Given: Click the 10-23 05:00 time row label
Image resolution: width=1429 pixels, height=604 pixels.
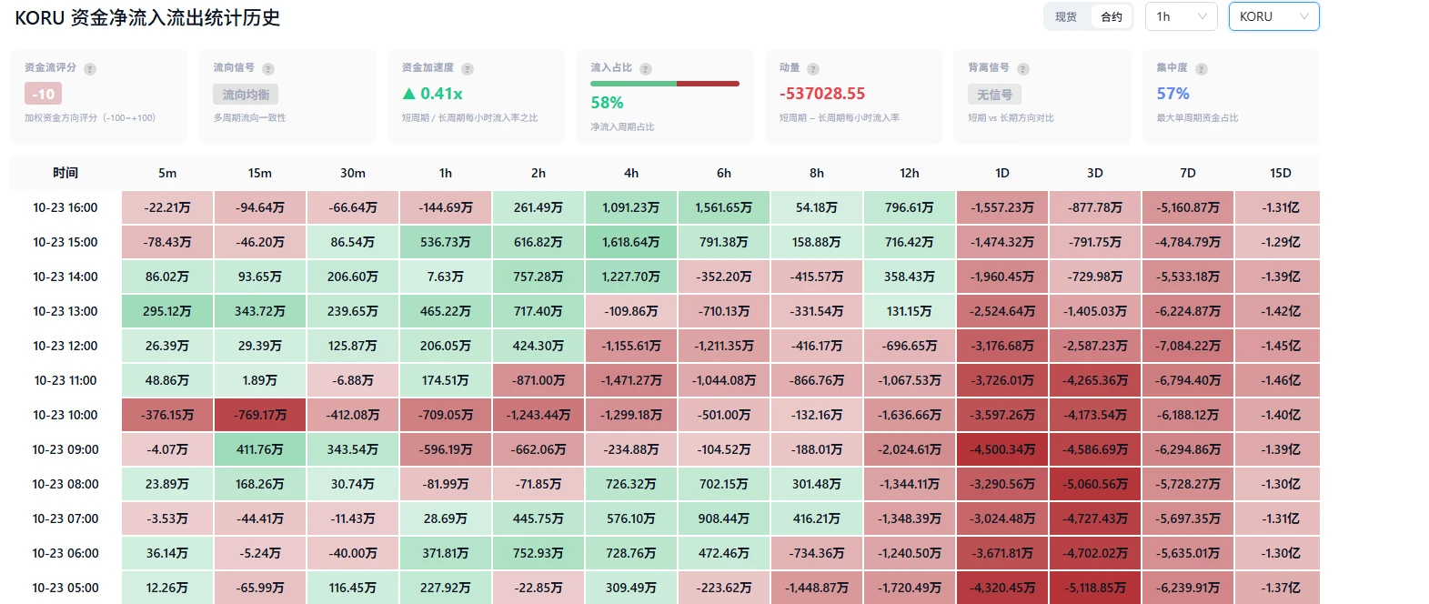Looking at the screenshot, I should click(x=65, y=588).
